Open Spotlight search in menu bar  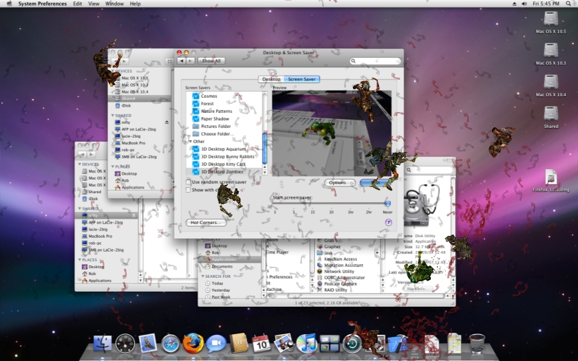tap(568, 3)
